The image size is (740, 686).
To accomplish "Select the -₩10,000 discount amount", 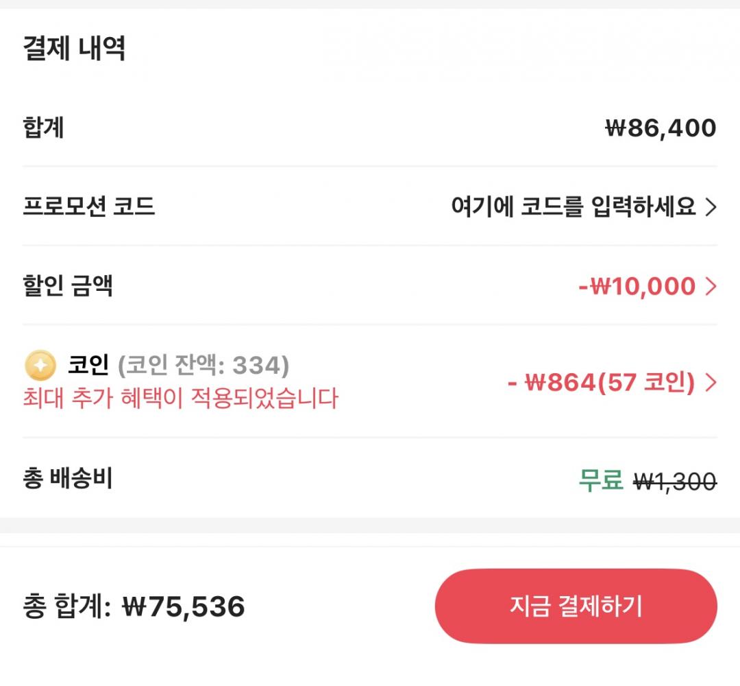I will pyautogui.click(x=637, y=286).
